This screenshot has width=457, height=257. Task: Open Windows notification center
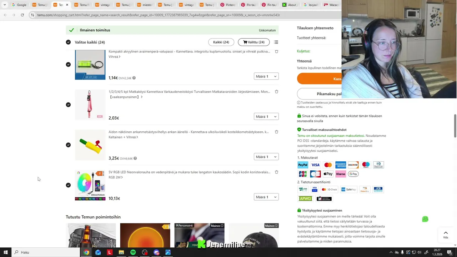pyautogui.click(x=450, y=252)
